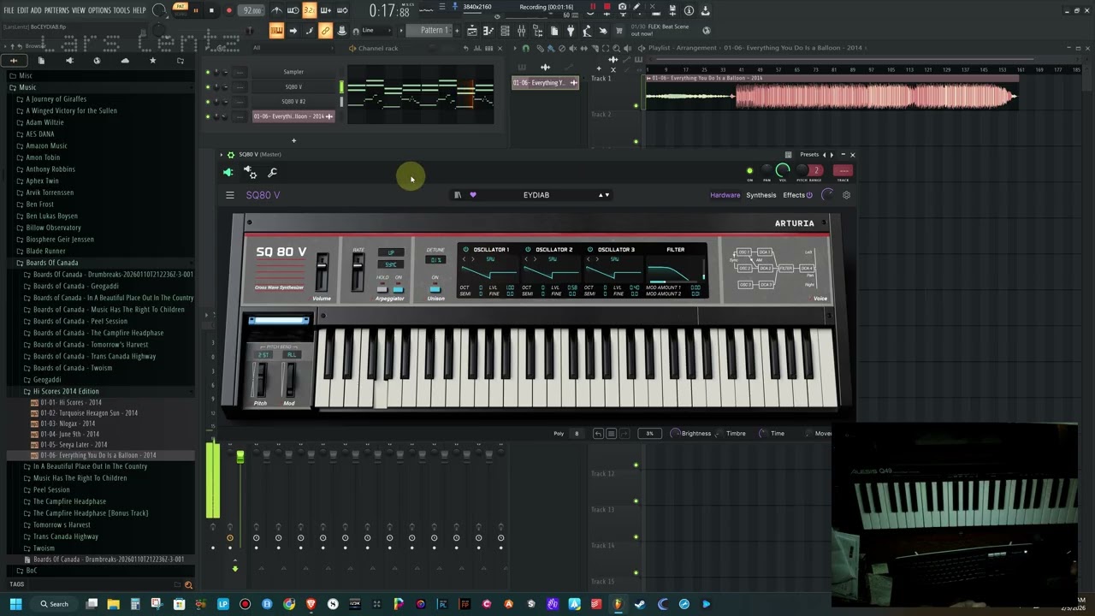
Task: Collapse the Boards Of Canada folder
Action: click(x=51, y=263)
